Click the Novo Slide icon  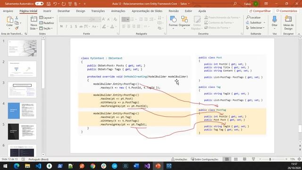(34, 19)
